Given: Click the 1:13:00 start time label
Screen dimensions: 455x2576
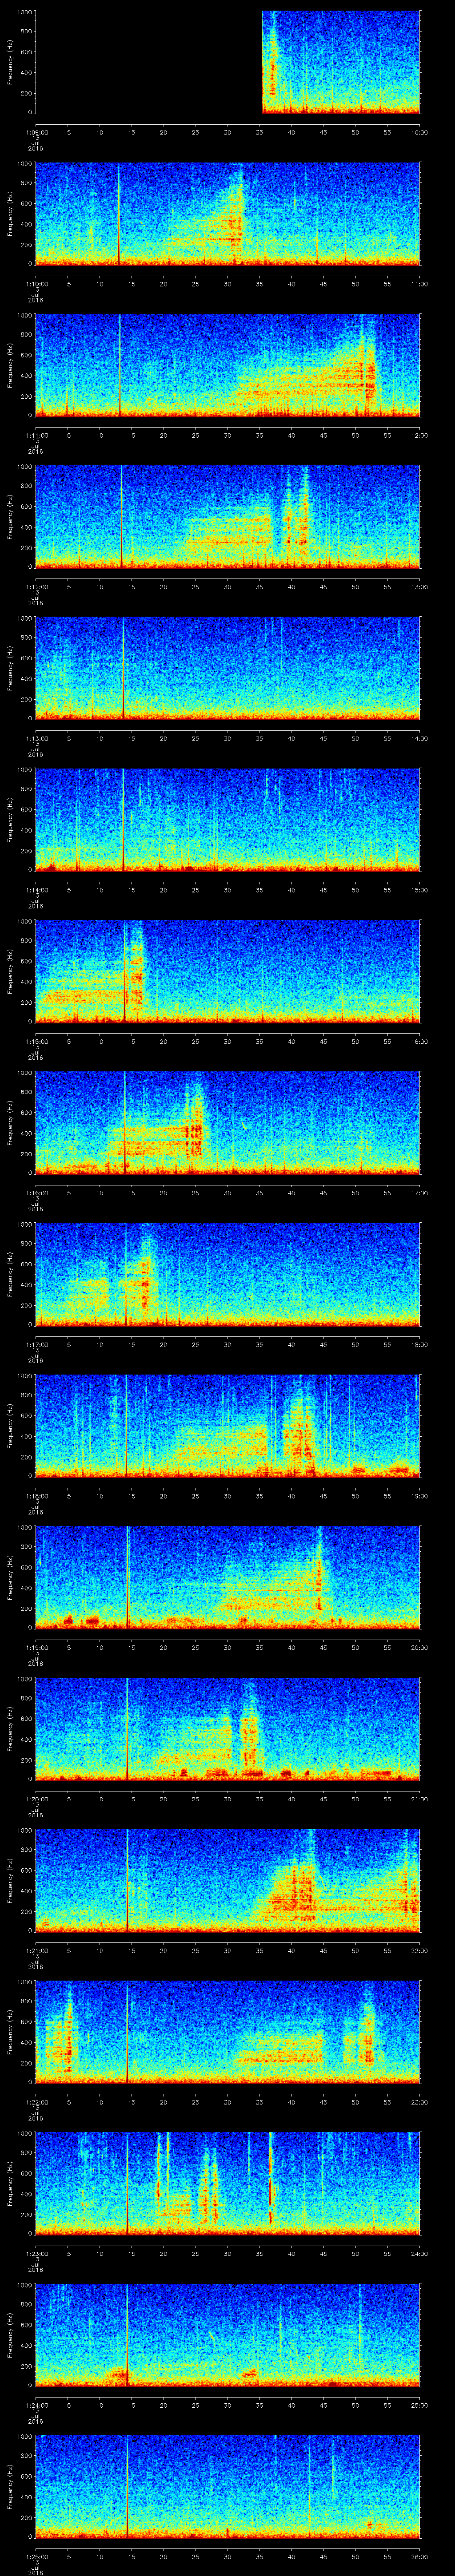Looking at the screenshot, I should tap(37, 738).
